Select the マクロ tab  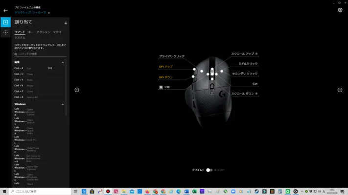57,32
